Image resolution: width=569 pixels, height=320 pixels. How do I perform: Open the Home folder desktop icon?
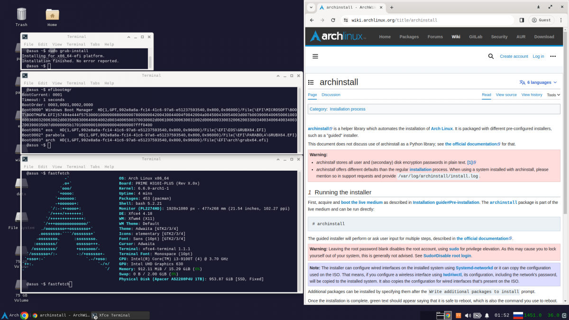click(x=52, y=14)
